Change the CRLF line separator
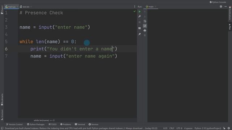Image resolution: width=232 pixels, height=130 pixels. pyautogui.click(x=172, y=129)
